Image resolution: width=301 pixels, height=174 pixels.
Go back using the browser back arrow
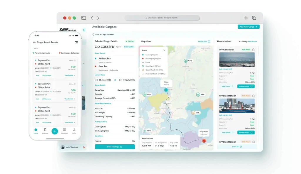(92, 18)
